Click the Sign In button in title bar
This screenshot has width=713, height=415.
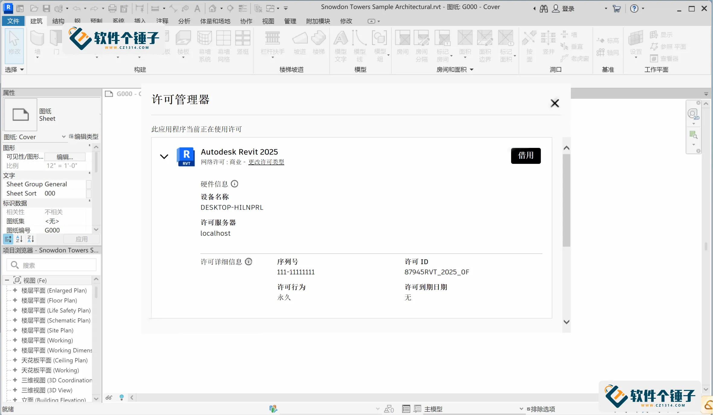pyautogui.click(x=563, y=9)
